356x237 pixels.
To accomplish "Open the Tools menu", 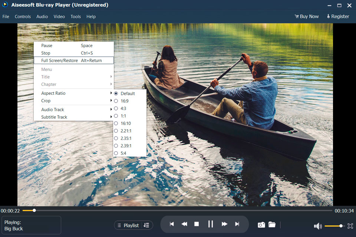I will click(76, 17).
